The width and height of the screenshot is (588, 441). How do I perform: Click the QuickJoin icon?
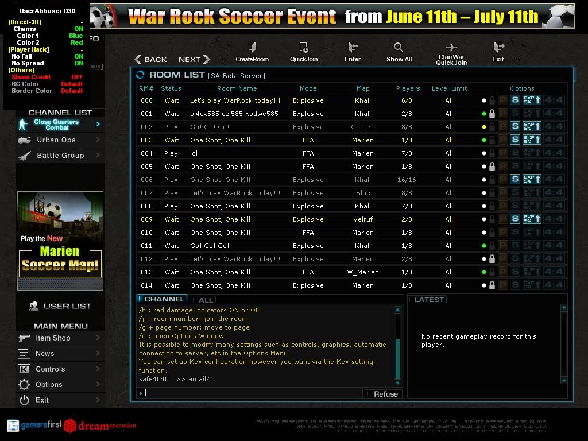pos(303,47)
